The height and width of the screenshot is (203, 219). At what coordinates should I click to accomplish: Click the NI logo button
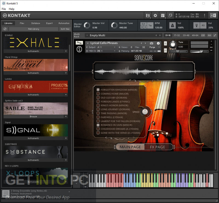click(x=213, y=16)
